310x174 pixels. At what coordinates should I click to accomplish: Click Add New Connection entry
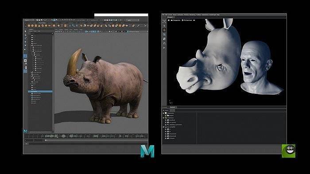[x=175, y=125]
